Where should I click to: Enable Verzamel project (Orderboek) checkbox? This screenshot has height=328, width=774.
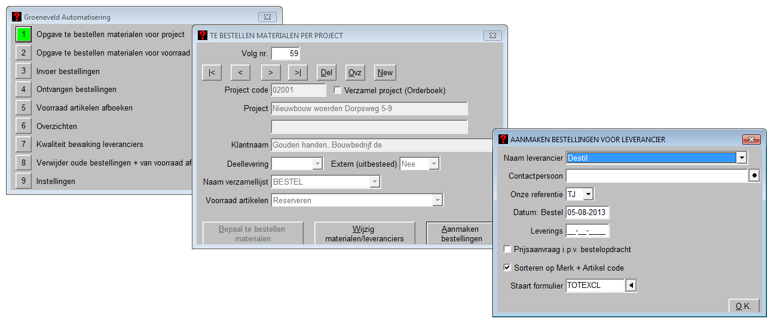[x=338, y=90]
